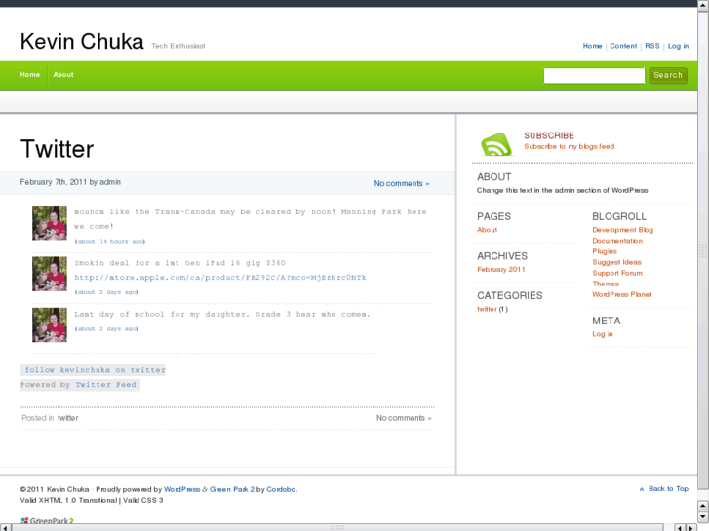This screenshot has height=531, width=709.
Task: Open February 2011 archive link
Action: 501,269
